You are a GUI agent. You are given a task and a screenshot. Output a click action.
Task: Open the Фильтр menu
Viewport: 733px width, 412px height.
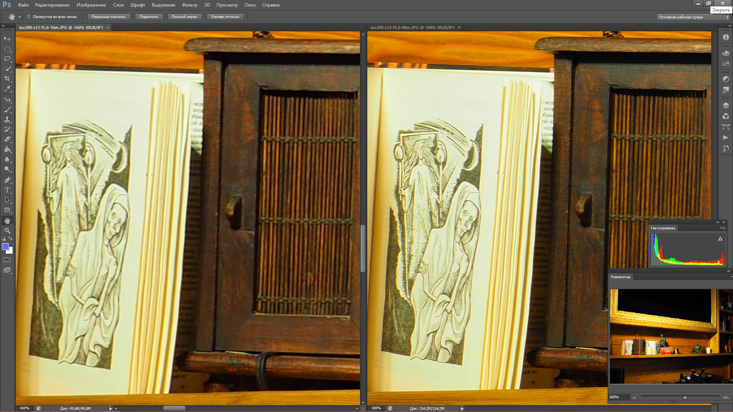point(189,5)
